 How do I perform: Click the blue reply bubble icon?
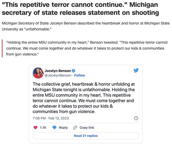tap(54, 127)
